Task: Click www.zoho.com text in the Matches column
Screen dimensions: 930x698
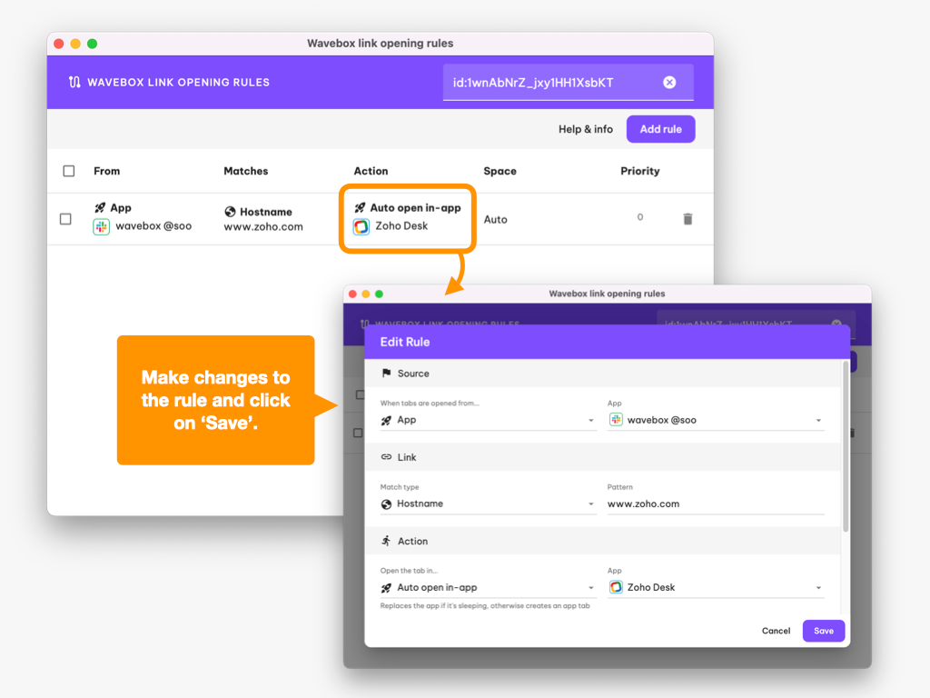Action: click(x=263, y=226)
